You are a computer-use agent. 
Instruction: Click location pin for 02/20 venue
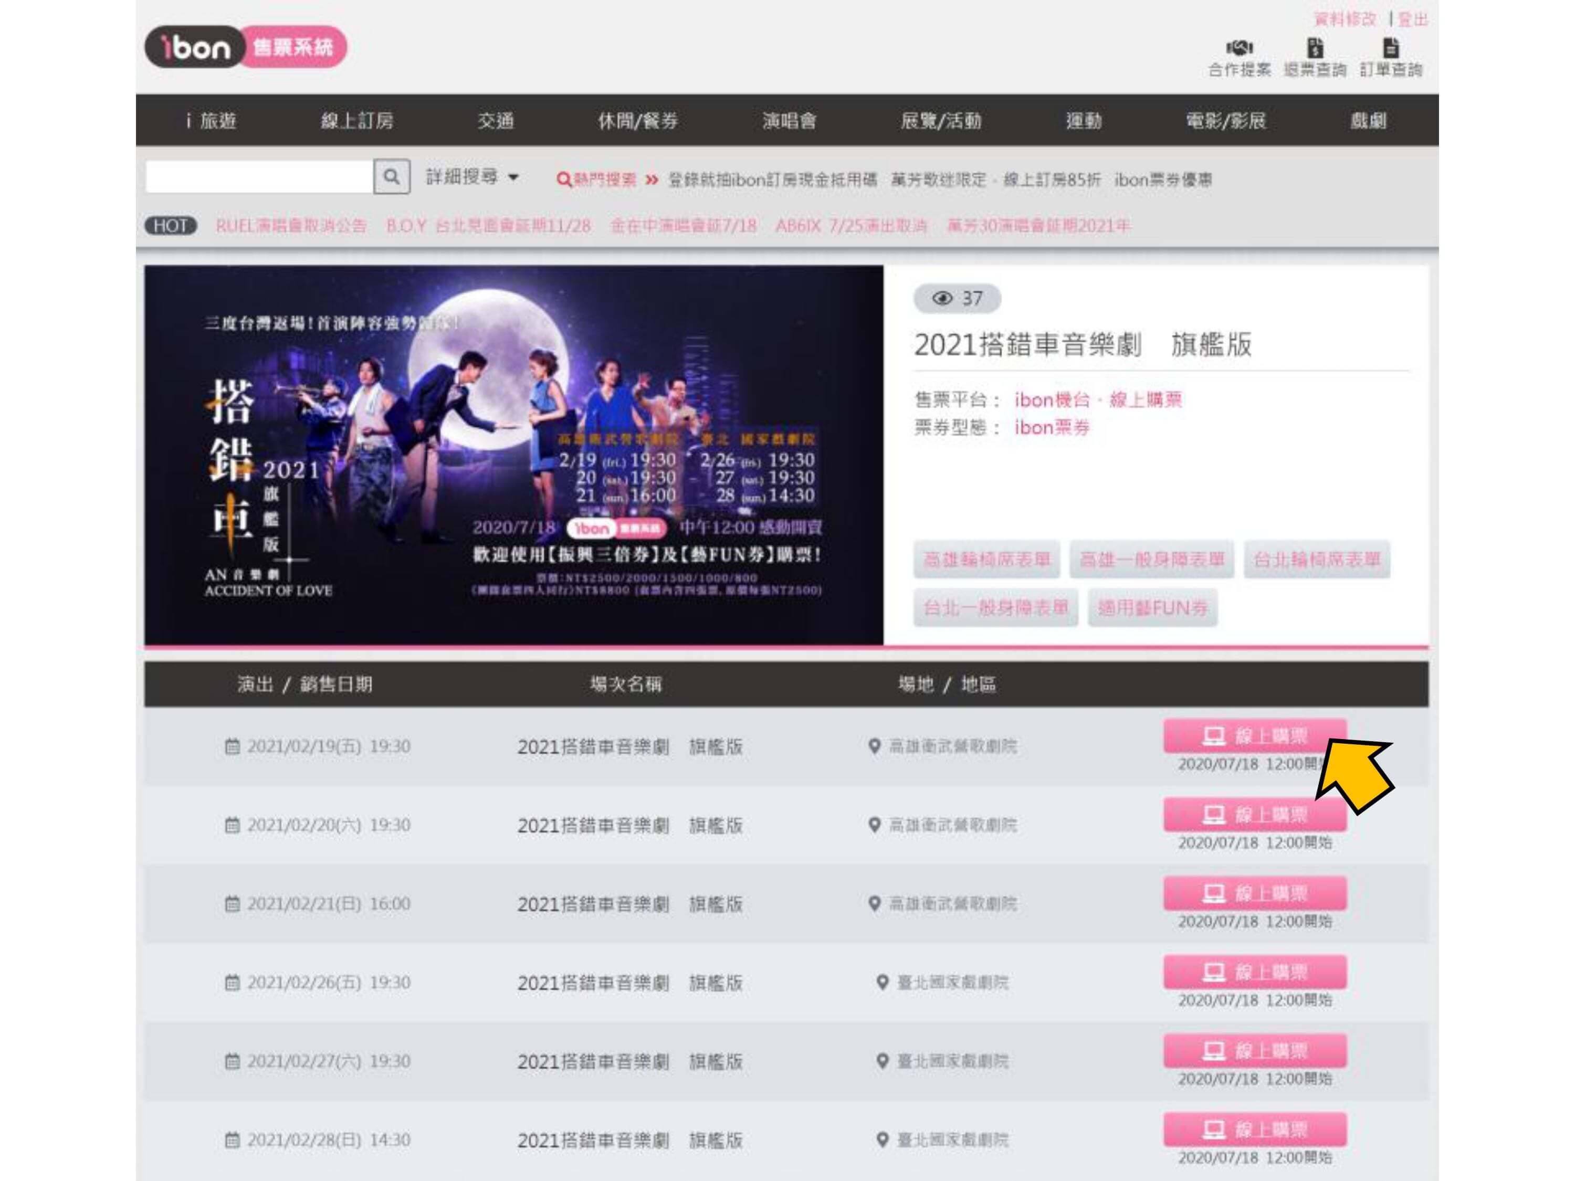[x=874, y=825]
